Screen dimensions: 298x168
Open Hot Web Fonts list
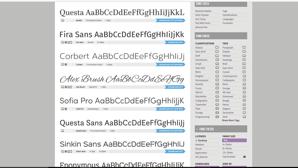coord(203,23)
